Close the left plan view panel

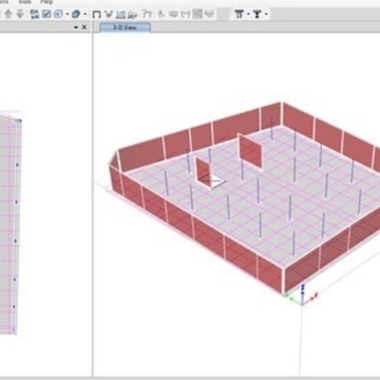pyautogui.click(x=84, y=27)
